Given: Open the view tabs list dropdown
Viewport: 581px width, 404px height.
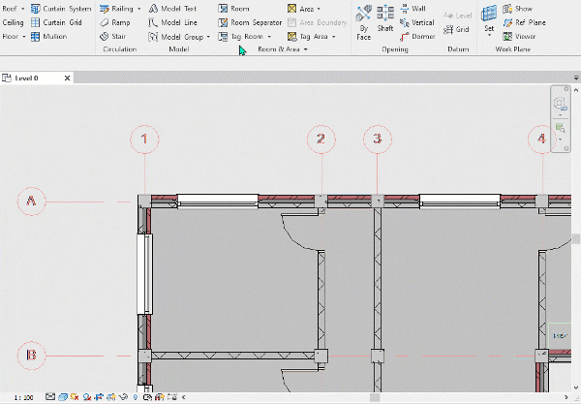Looking at the screenshot, I should (x=576, y=78).
